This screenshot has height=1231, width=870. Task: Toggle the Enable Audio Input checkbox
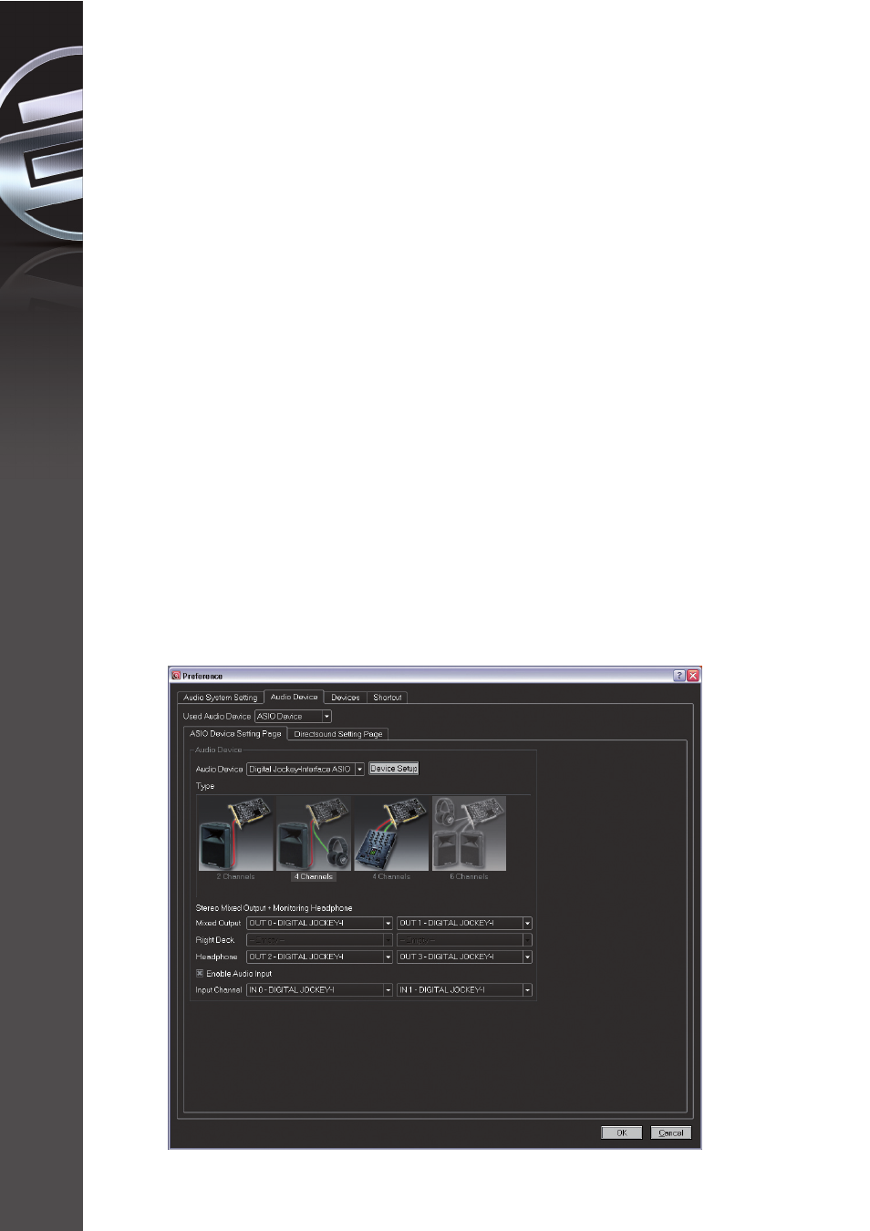200,973
